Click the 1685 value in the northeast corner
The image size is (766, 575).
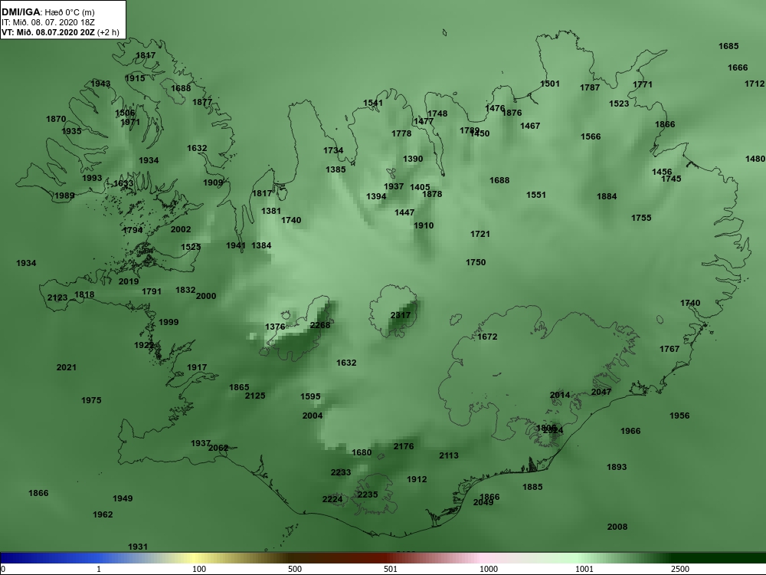[728, 46]
